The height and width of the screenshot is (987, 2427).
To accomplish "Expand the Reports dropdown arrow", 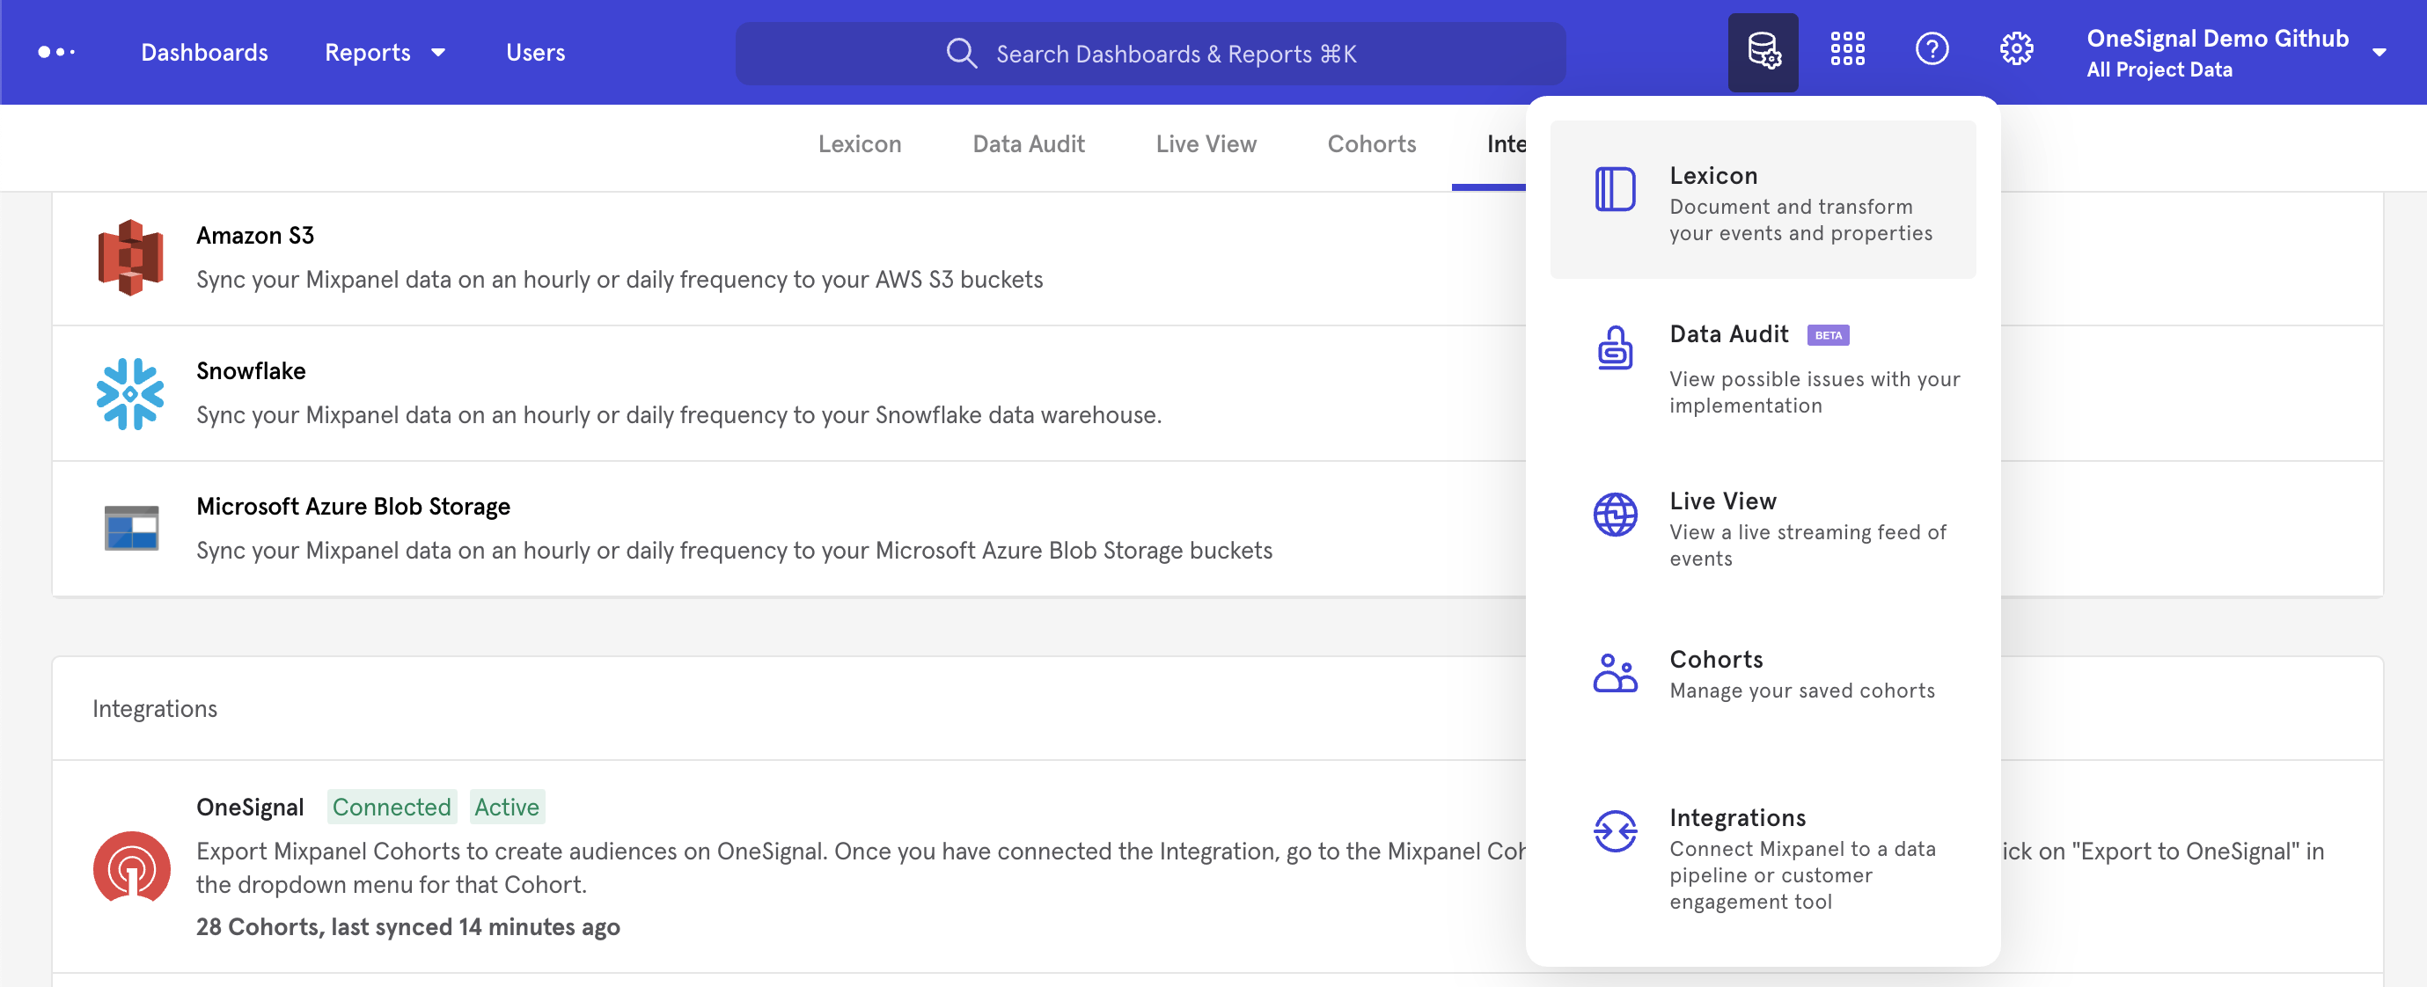I will [x=438, y=53].
